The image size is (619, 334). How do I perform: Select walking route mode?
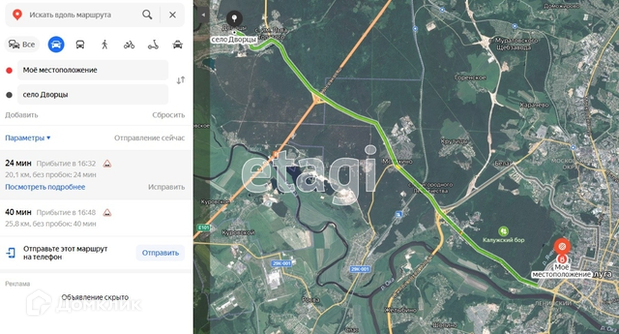(x=104, y=45)
